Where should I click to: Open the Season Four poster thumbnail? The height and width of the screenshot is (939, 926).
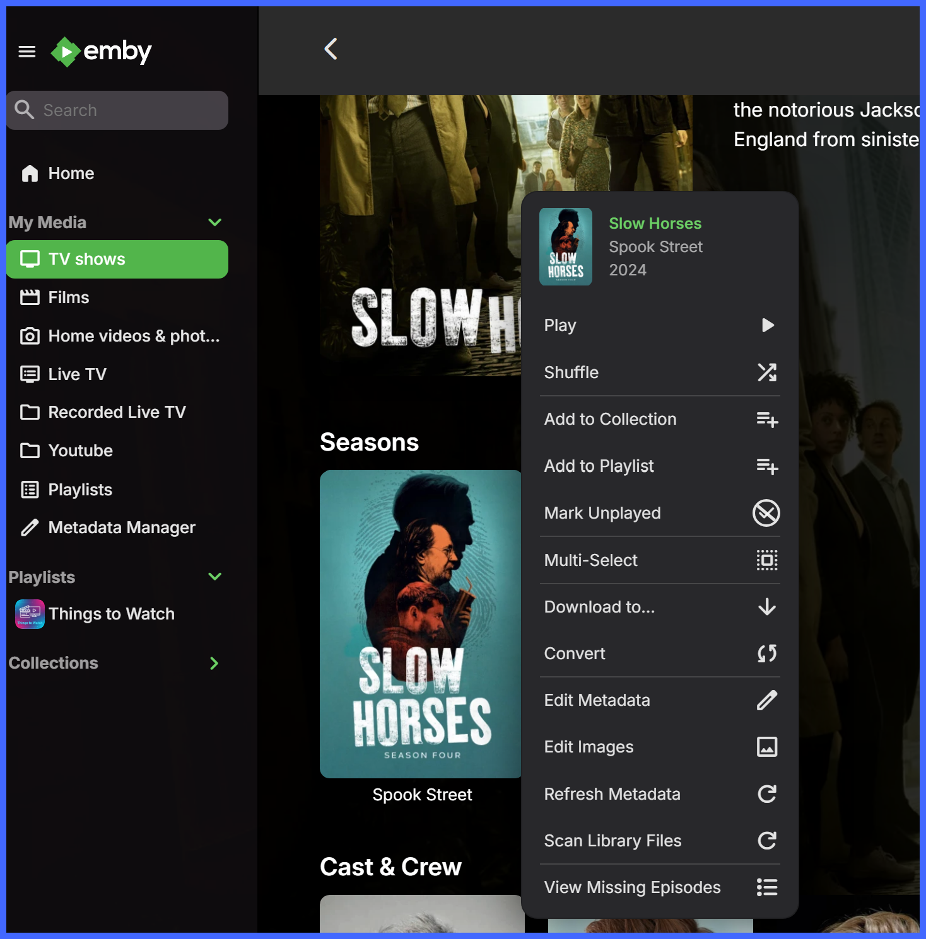coord(421,624)
